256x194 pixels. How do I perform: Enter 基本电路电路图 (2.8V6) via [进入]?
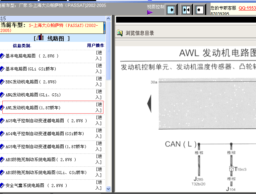99,55
